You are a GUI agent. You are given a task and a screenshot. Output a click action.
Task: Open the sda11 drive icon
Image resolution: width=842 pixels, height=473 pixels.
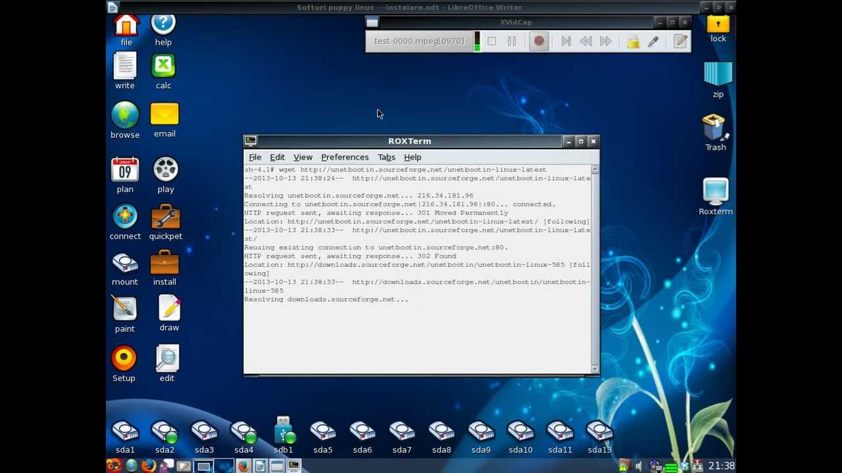pos(560,436)
